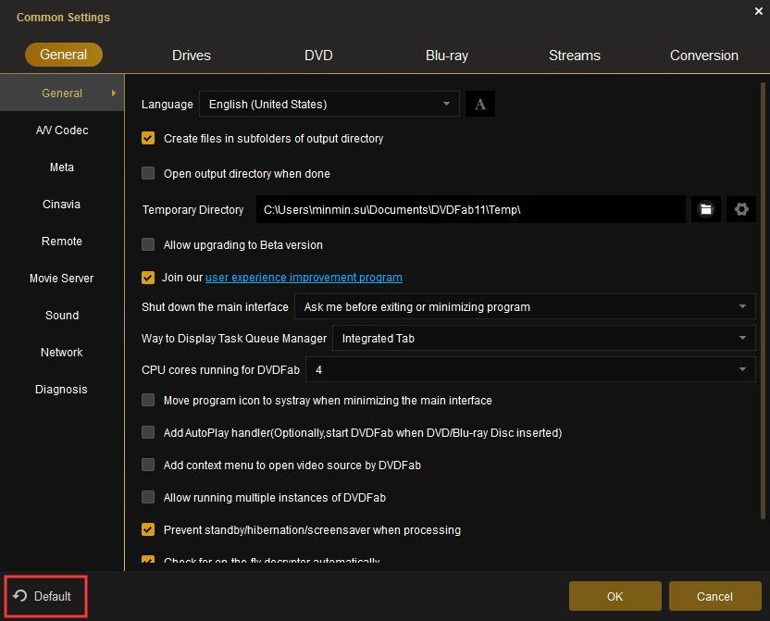Enable Allow running multiple instances of DVDFab
Screen dimensions: 770x621
pyautogui.click(x=148, y=497)
